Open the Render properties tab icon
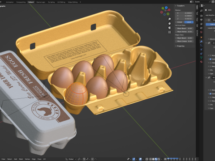This screenshot has height=161, width=215. point(202,16)
